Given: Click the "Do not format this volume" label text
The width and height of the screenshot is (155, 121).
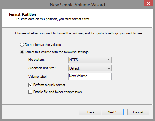Looking at the screenshot, I should coord(43,45).
